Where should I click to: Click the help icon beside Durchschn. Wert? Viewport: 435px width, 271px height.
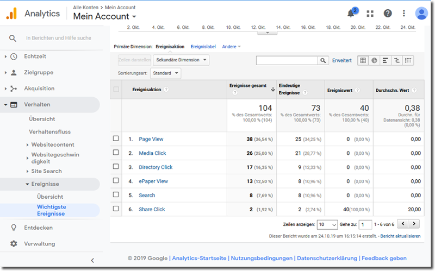414,90
